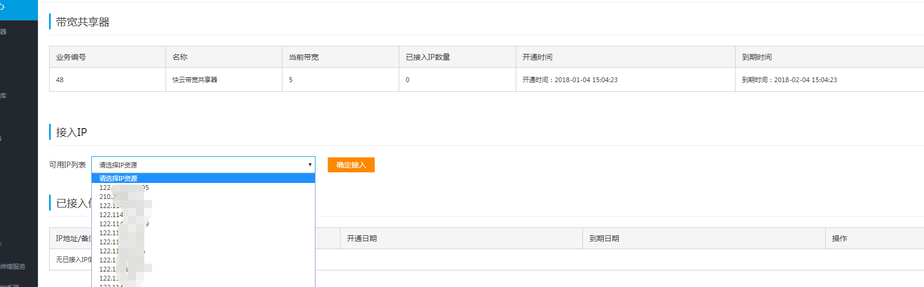Open the top sidebar item ending with 器
Screen dimensions: 924x287
tap(3, 32)
